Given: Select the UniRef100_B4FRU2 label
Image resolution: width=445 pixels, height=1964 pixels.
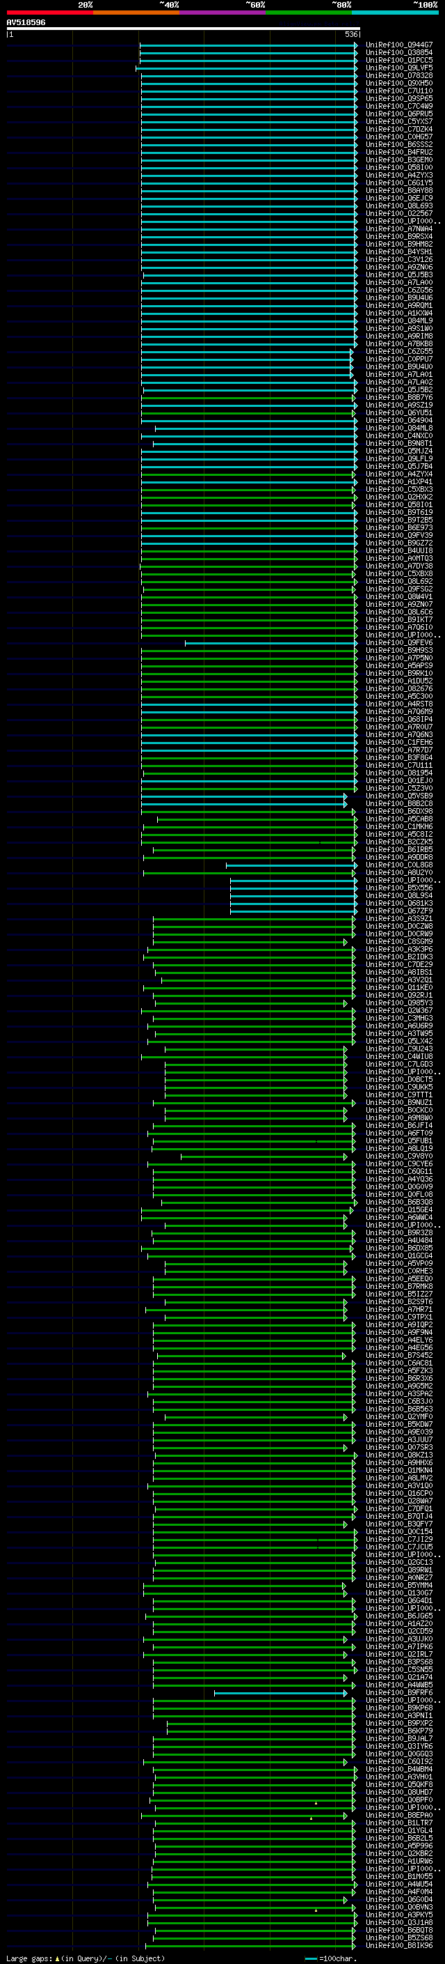Looking at the screenshot, I should coord(399,152).
